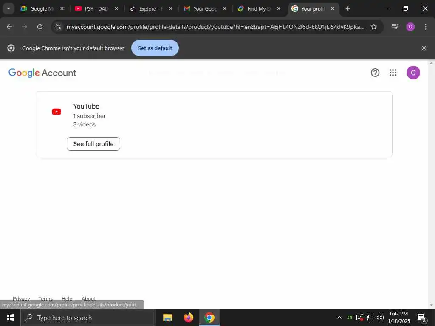Go back to the previous page
Image resolution: width=435 pixels, height=326 pixels.
pos(9,27)
